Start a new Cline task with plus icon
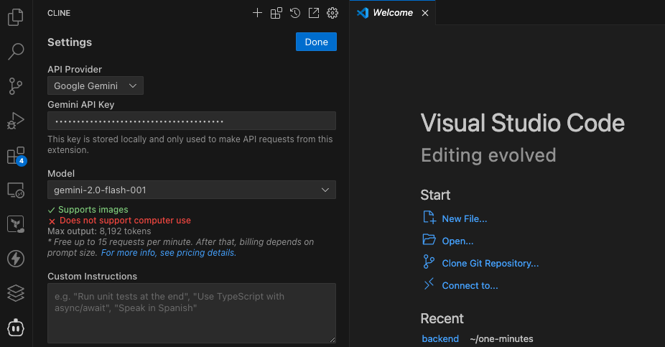 (x=257, y=13)
